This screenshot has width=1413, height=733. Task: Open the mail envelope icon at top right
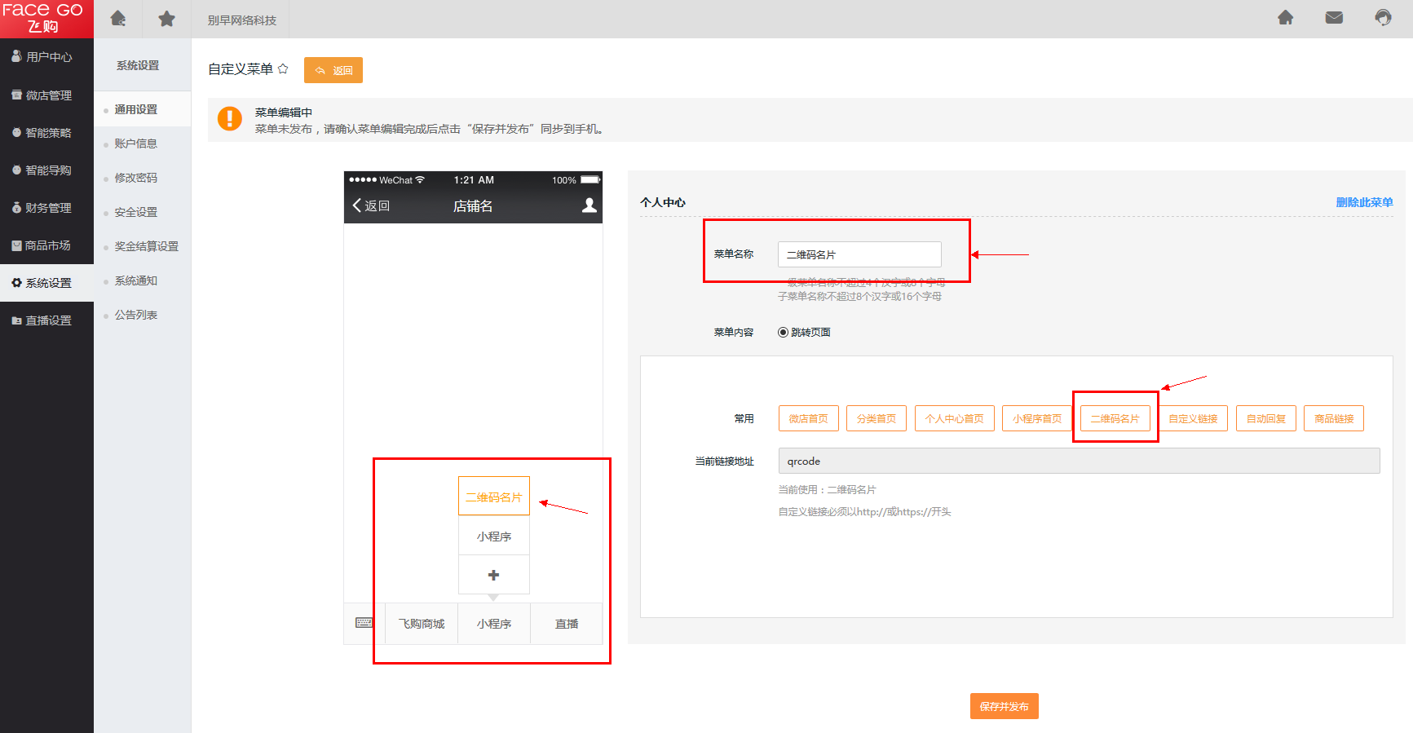(1334, 18)
